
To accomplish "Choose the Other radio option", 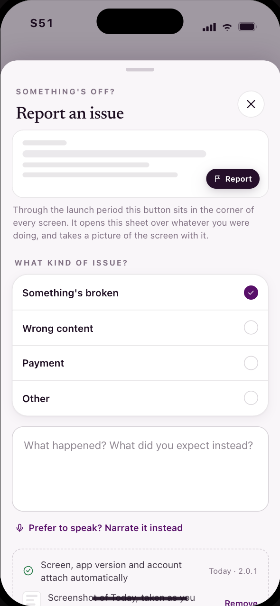I will click(251, 398).
